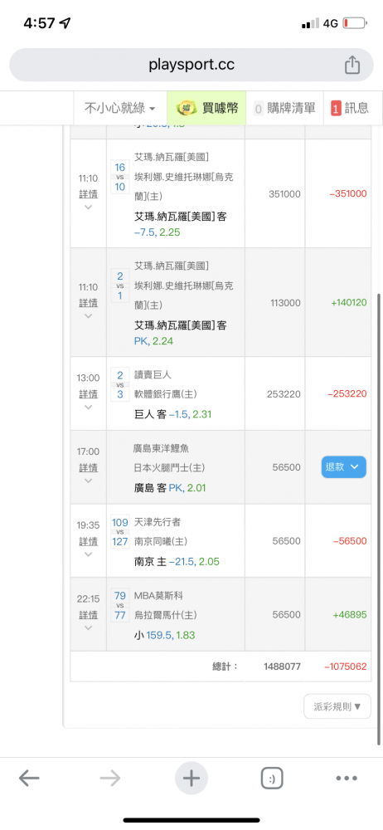383x830 pixels.
Task: Expand 詳情 for the 22:15 game
Action: point(89,614)
